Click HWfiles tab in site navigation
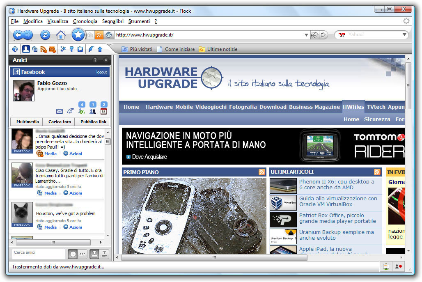This screenshot has width=422, height=282. [353, 107]
